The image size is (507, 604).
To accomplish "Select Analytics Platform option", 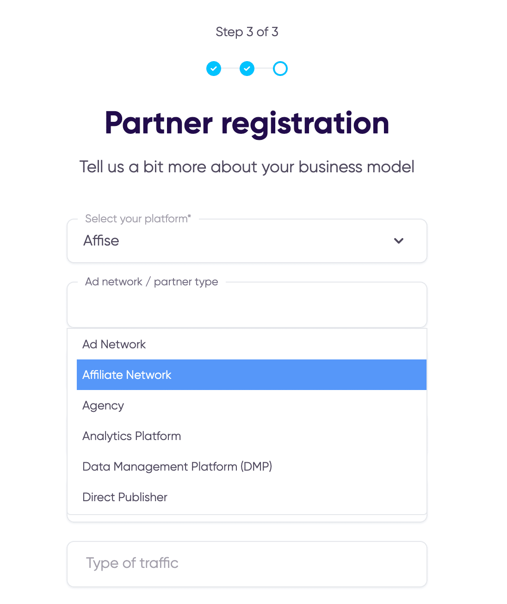I will pos(132,436).
